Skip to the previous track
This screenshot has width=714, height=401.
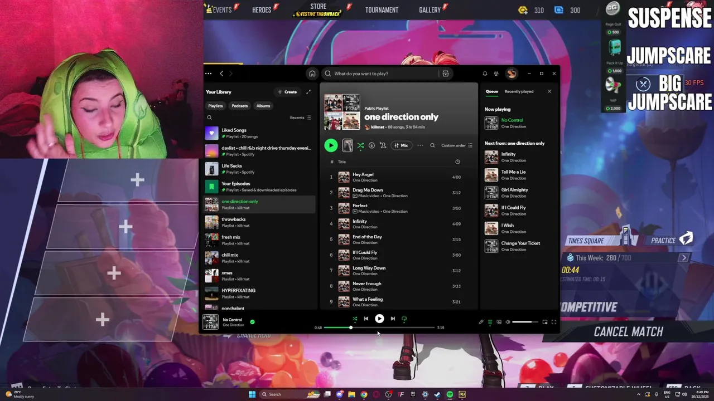pos(366,319)
